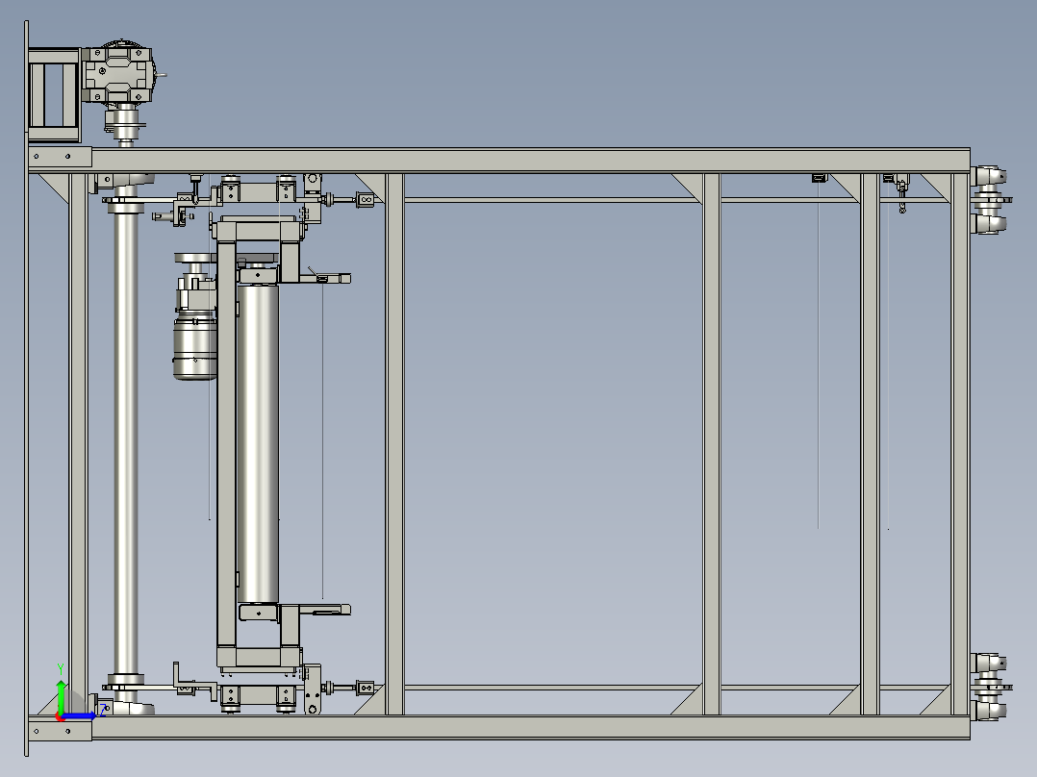Pick the upper-right wheel assembly on frame end
Image resolution: width=1037 pixels, height=777 pixels.
[x=990, y=200]
